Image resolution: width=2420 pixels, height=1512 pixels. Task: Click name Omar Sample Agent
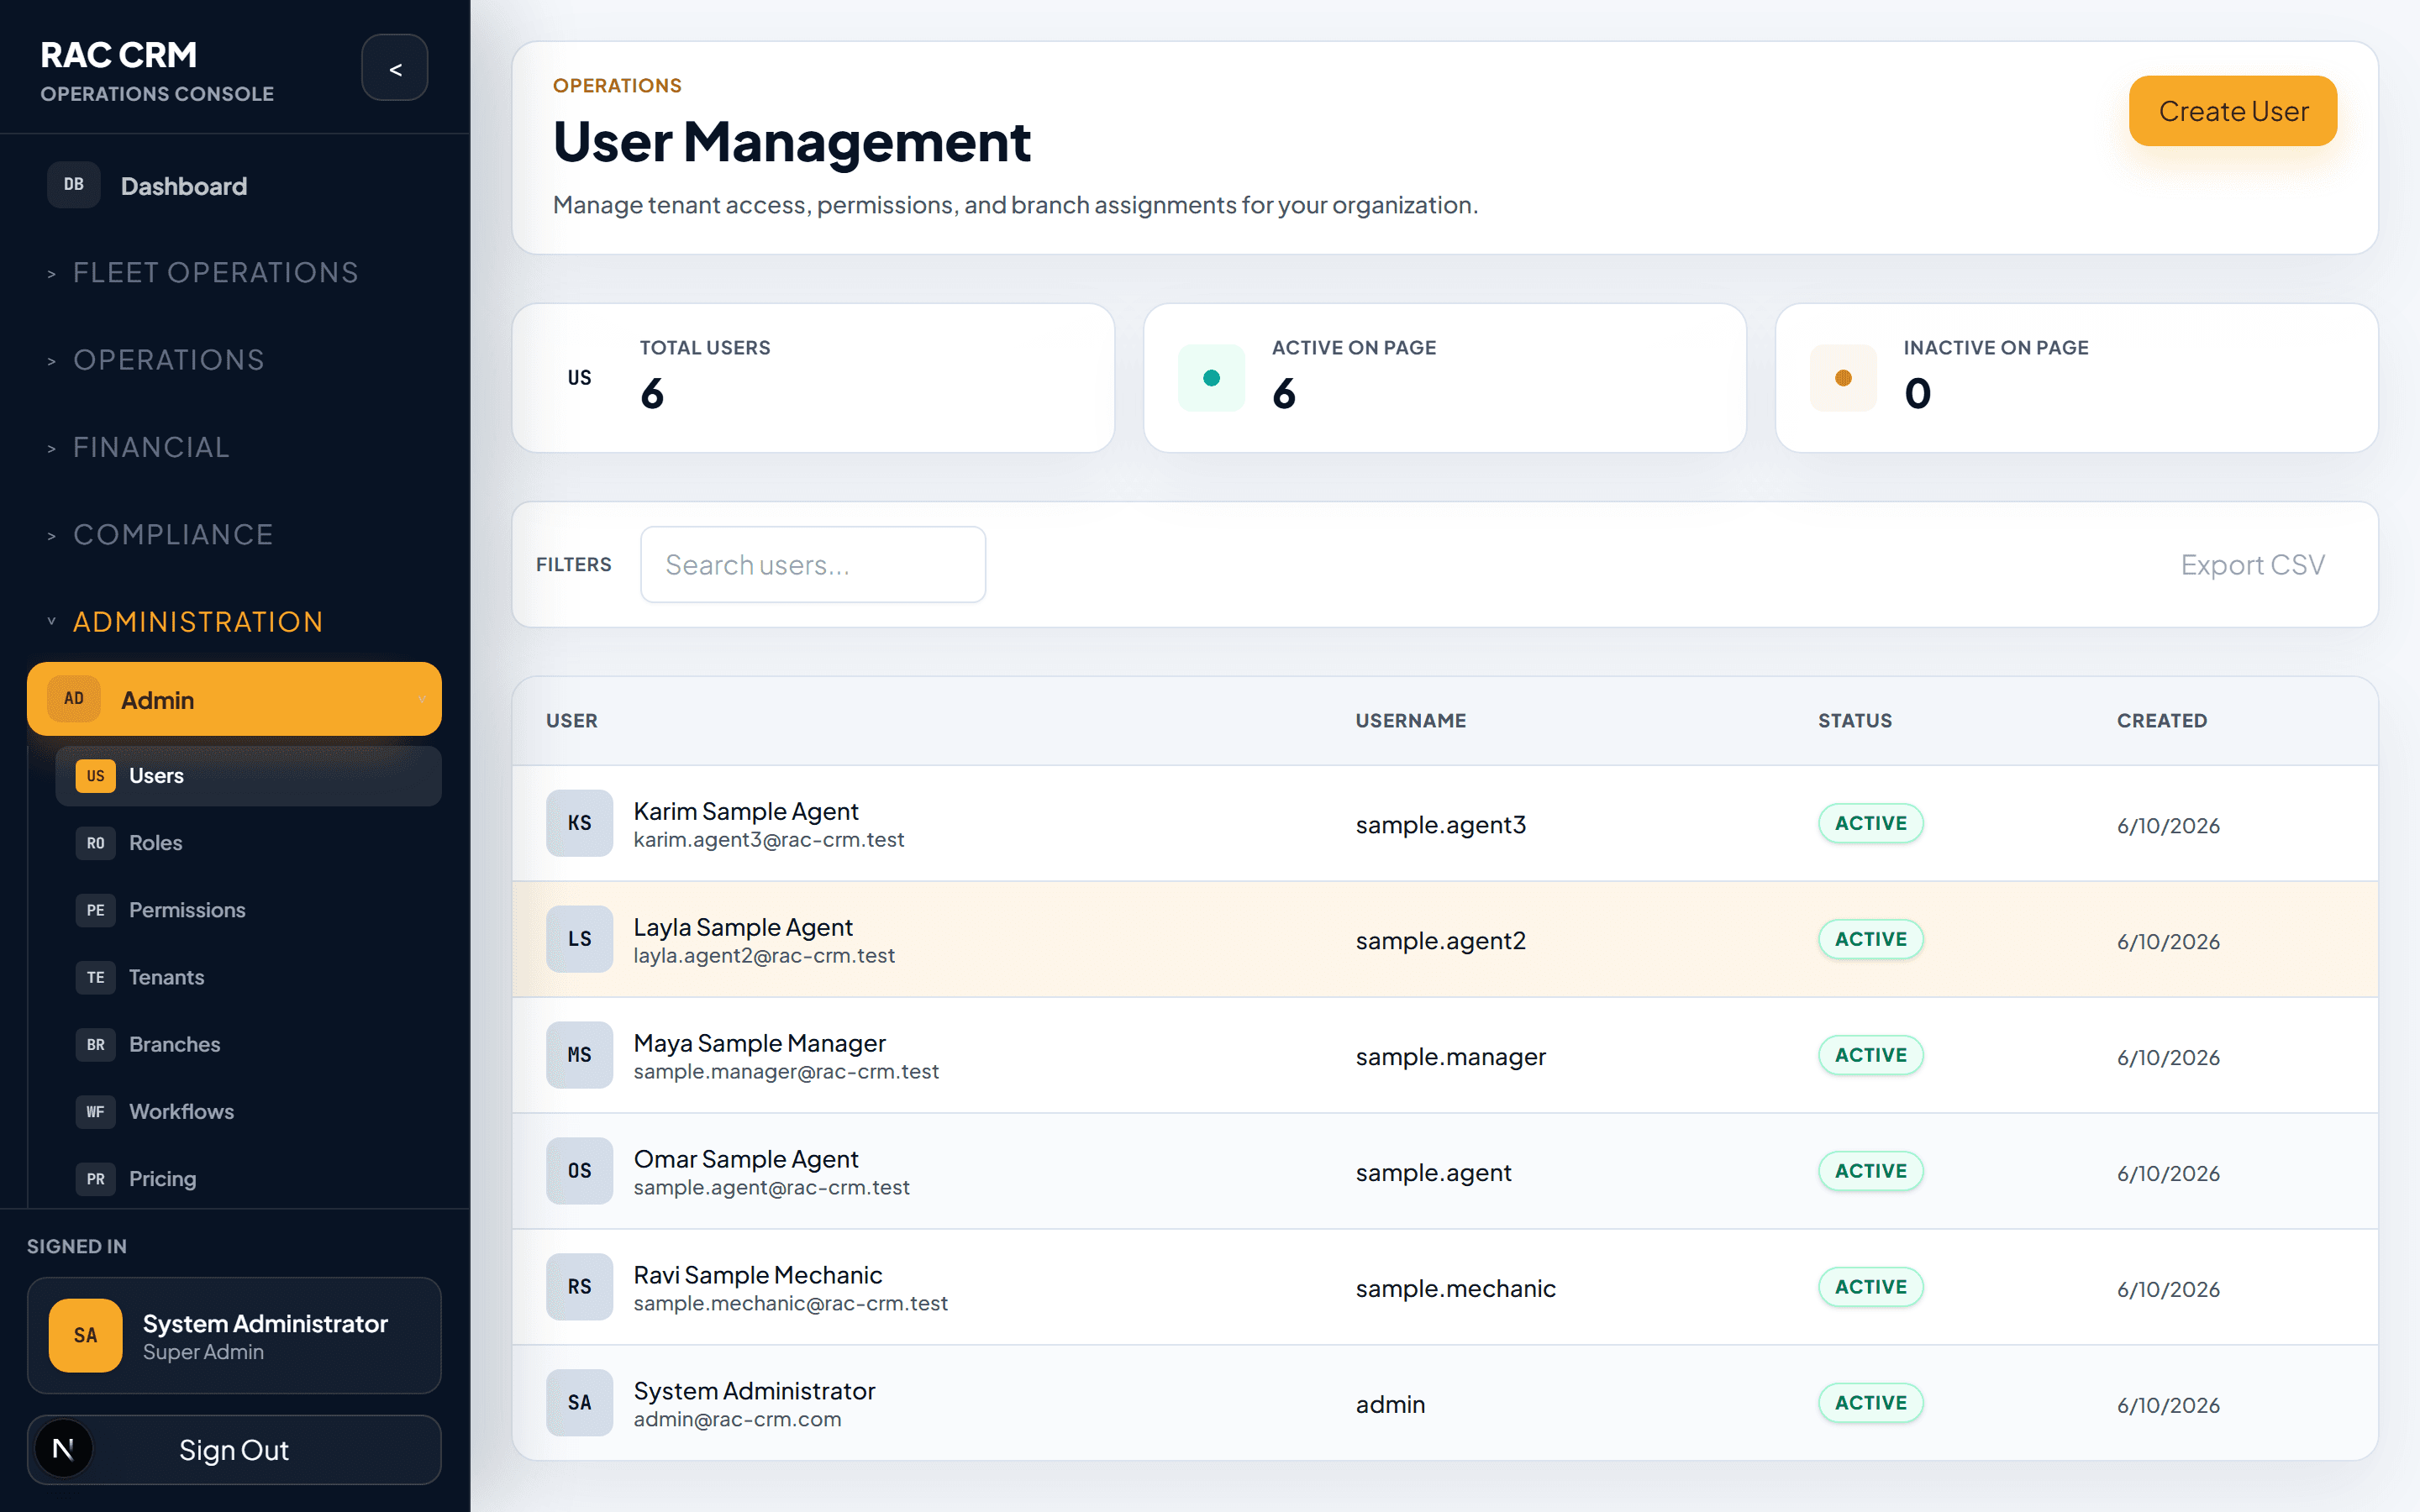coord(746,1159)
